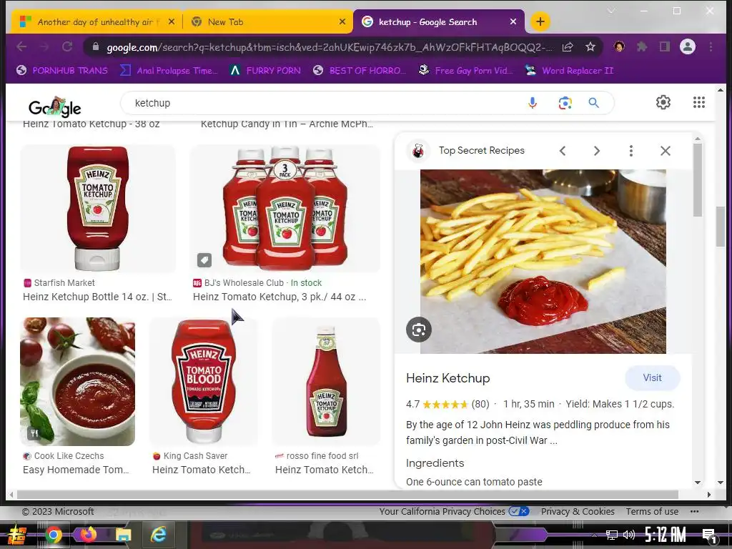This screenshot has width=732, height=549.
Task: Show previous image in preview panel
Action: click(x=563, y=151)
